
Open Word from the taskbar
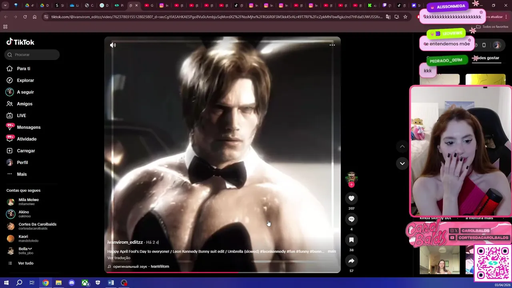111,283
